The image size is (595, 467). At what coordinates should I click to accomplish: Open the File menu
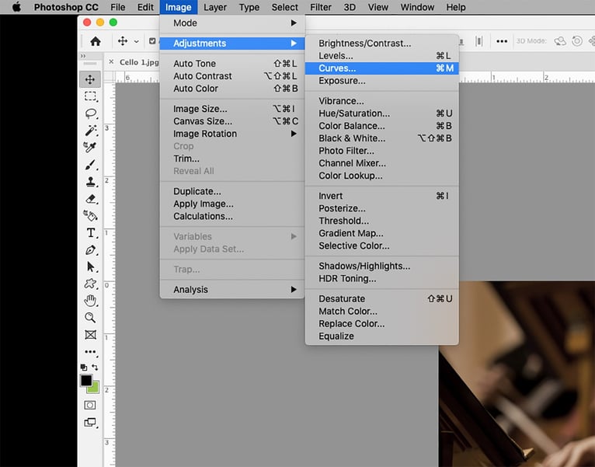117,7
